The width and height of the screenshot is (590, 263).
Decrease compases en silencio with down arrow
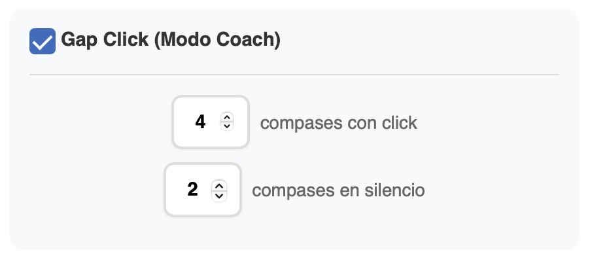click(x=219, y=194)
